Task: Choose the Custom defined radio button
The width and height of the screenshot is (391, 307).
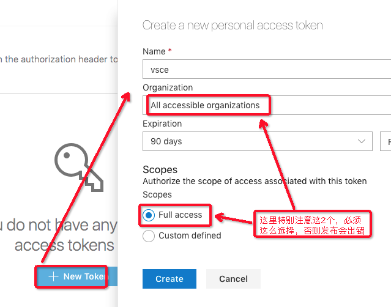Action: point(149,235)
